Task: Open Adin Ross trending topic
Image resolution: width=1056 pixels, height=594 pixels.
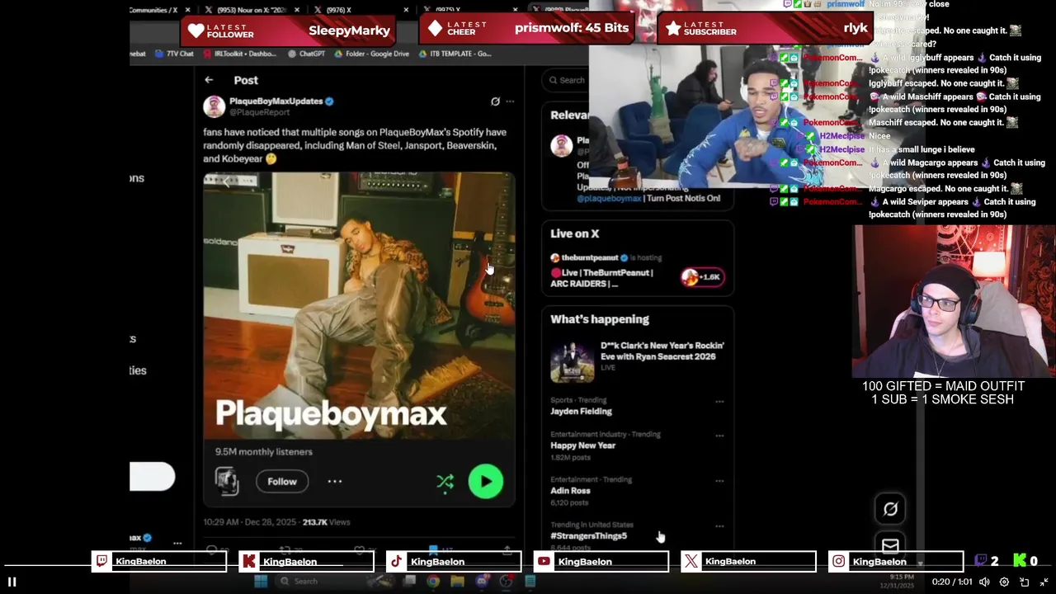Action: [x=570, y=490]
